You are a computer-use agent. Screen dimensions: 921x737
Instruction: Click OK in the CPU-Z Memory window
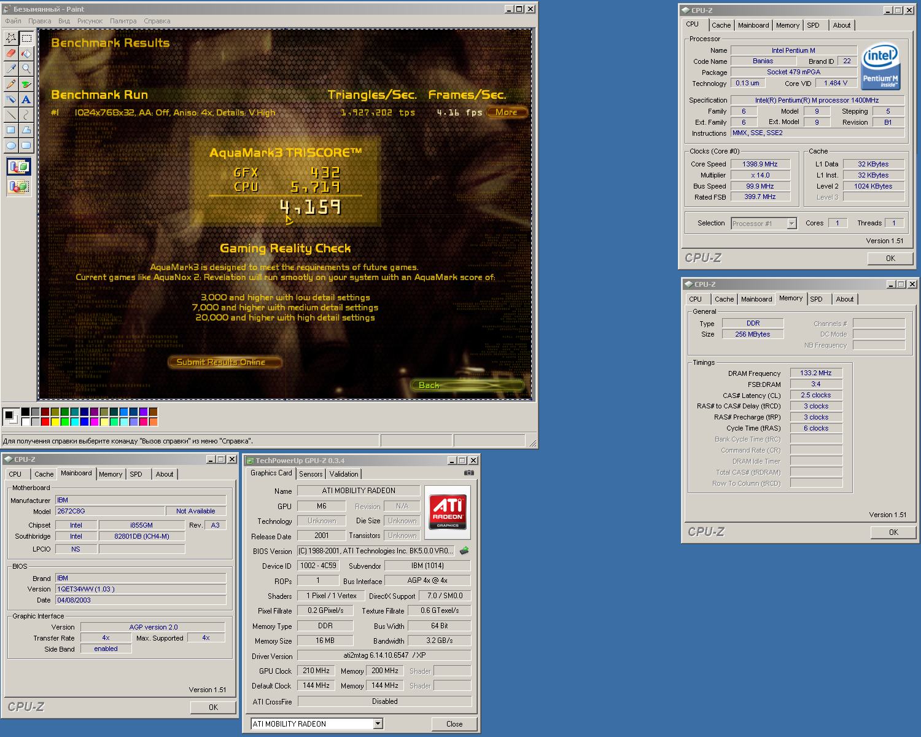[x=893, y=532]
